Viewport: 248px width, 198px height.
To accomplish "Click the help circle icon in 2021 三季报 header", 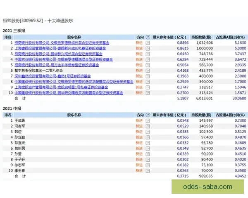I will tap(148, 37).
